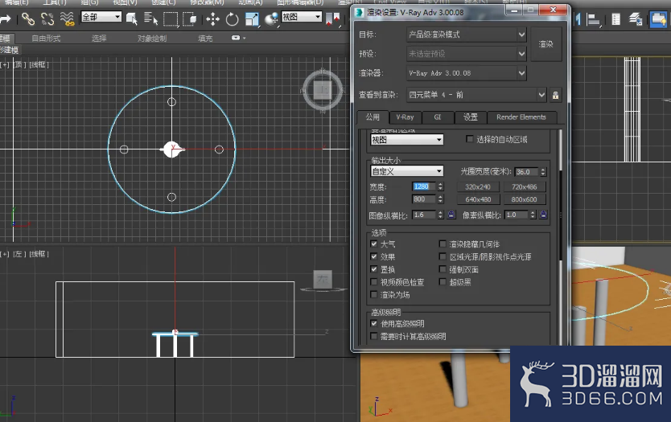Switch to the 公用 tab
The height and width of the screenshot is (422, 671).
point(373,117)
